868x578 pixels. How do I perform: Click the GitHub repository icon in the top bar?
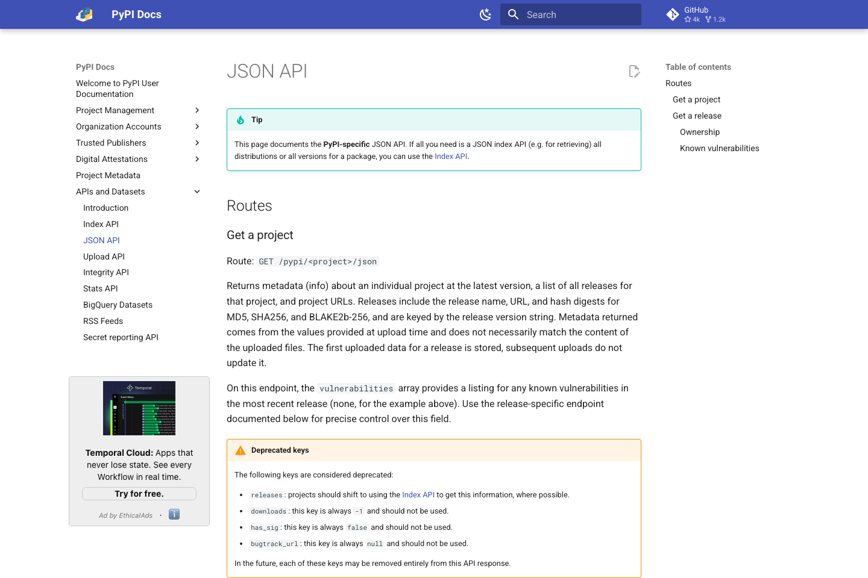pos(672,14)
